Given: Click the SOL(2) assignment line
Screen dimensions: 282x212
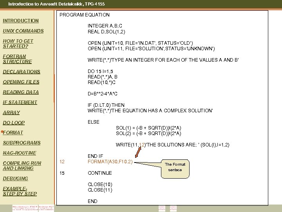Looking at the screenshot, I should [148, 133].
